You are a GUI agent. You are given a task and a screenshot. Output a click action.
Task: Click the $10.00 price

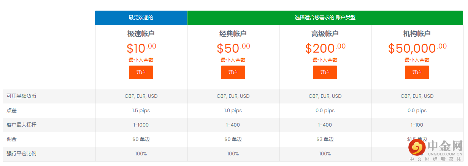141,48
